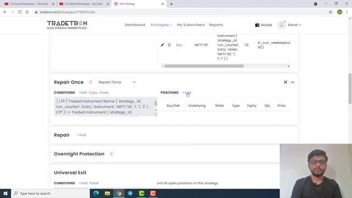
Task: Click the NIFTY 50 underlying cell
Action: pyautogui.click(x=201, y=45)
